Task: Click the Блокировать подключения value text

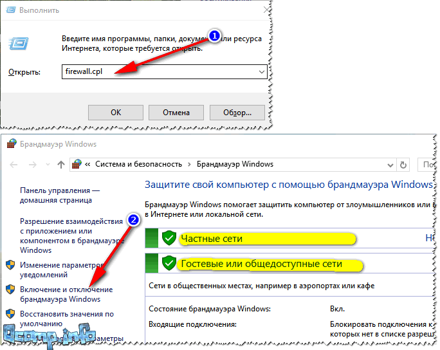Action: tap(381, 329)
